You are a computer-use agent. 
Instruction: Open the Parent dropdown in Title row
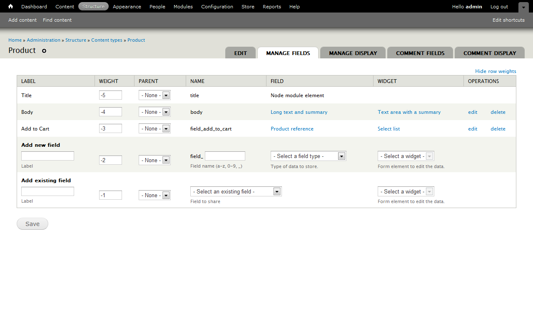(154, 95)
